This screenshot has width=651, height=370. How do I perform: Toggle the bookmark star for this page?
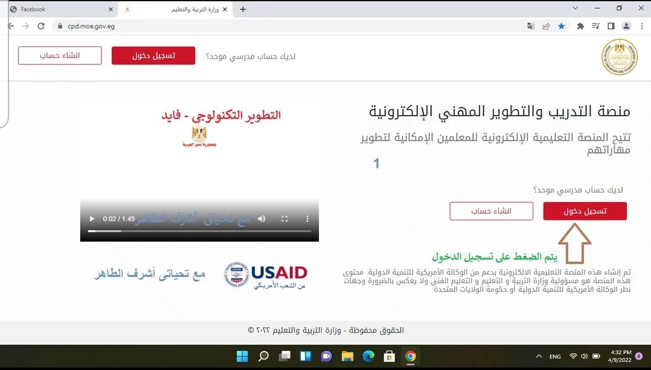[x=561, y=26]
